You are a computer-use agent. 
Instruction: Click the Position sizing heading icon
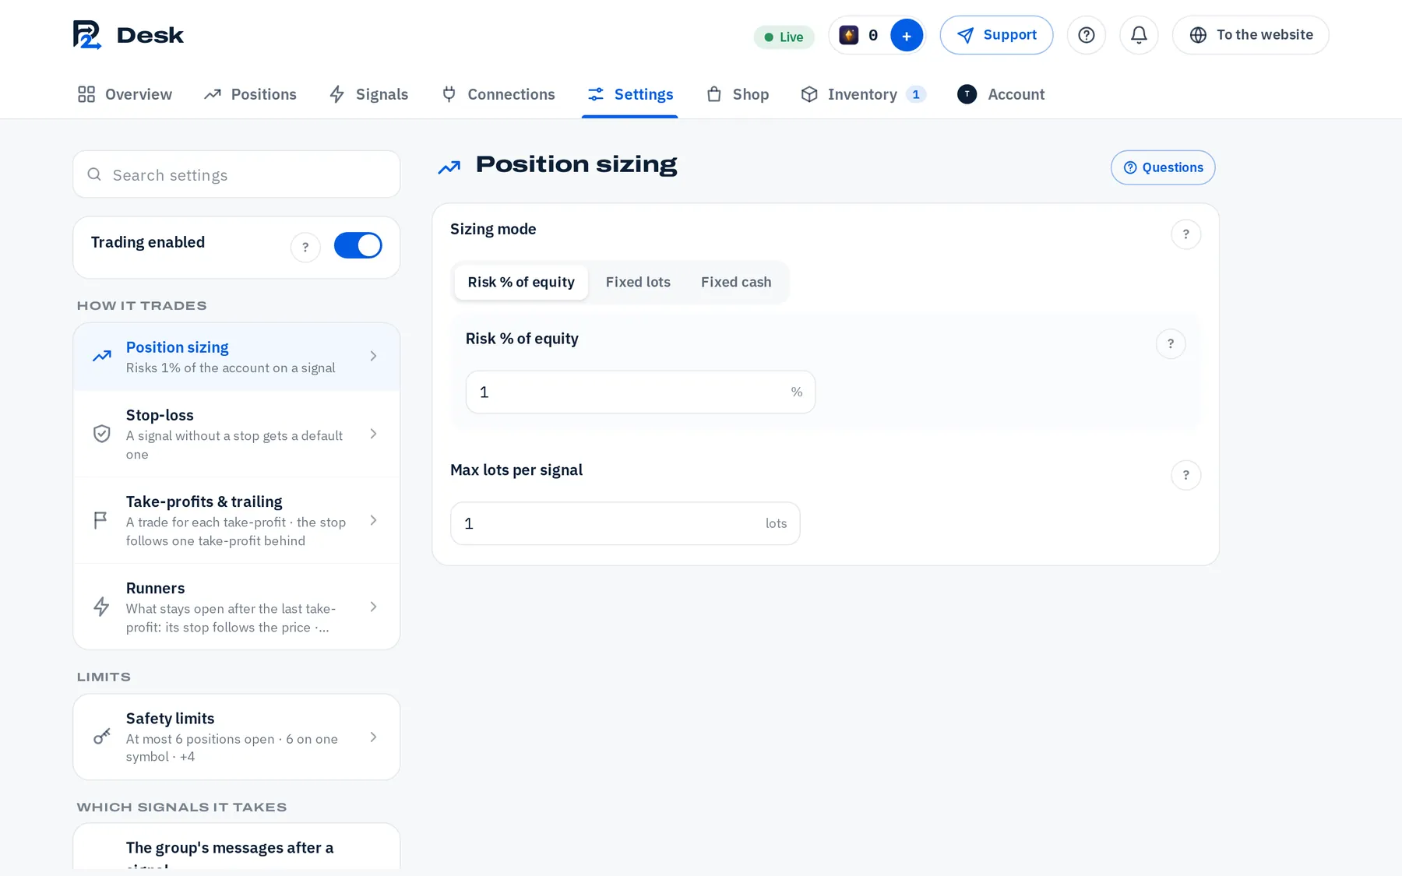pos(449,167)
